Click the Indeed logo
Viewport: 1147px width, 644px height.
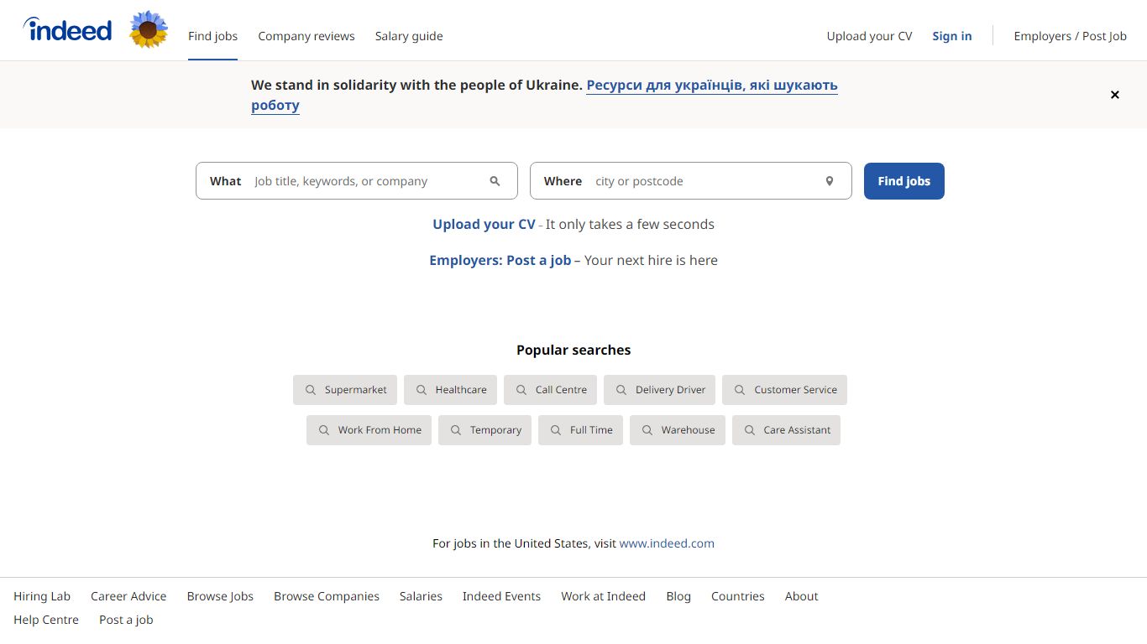[67, 29]
